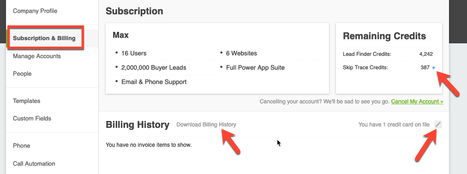The width and height of the screenshot is (467, 174).
Task: Click the 'You have no invoice items' message
Action: coord(149,145)
